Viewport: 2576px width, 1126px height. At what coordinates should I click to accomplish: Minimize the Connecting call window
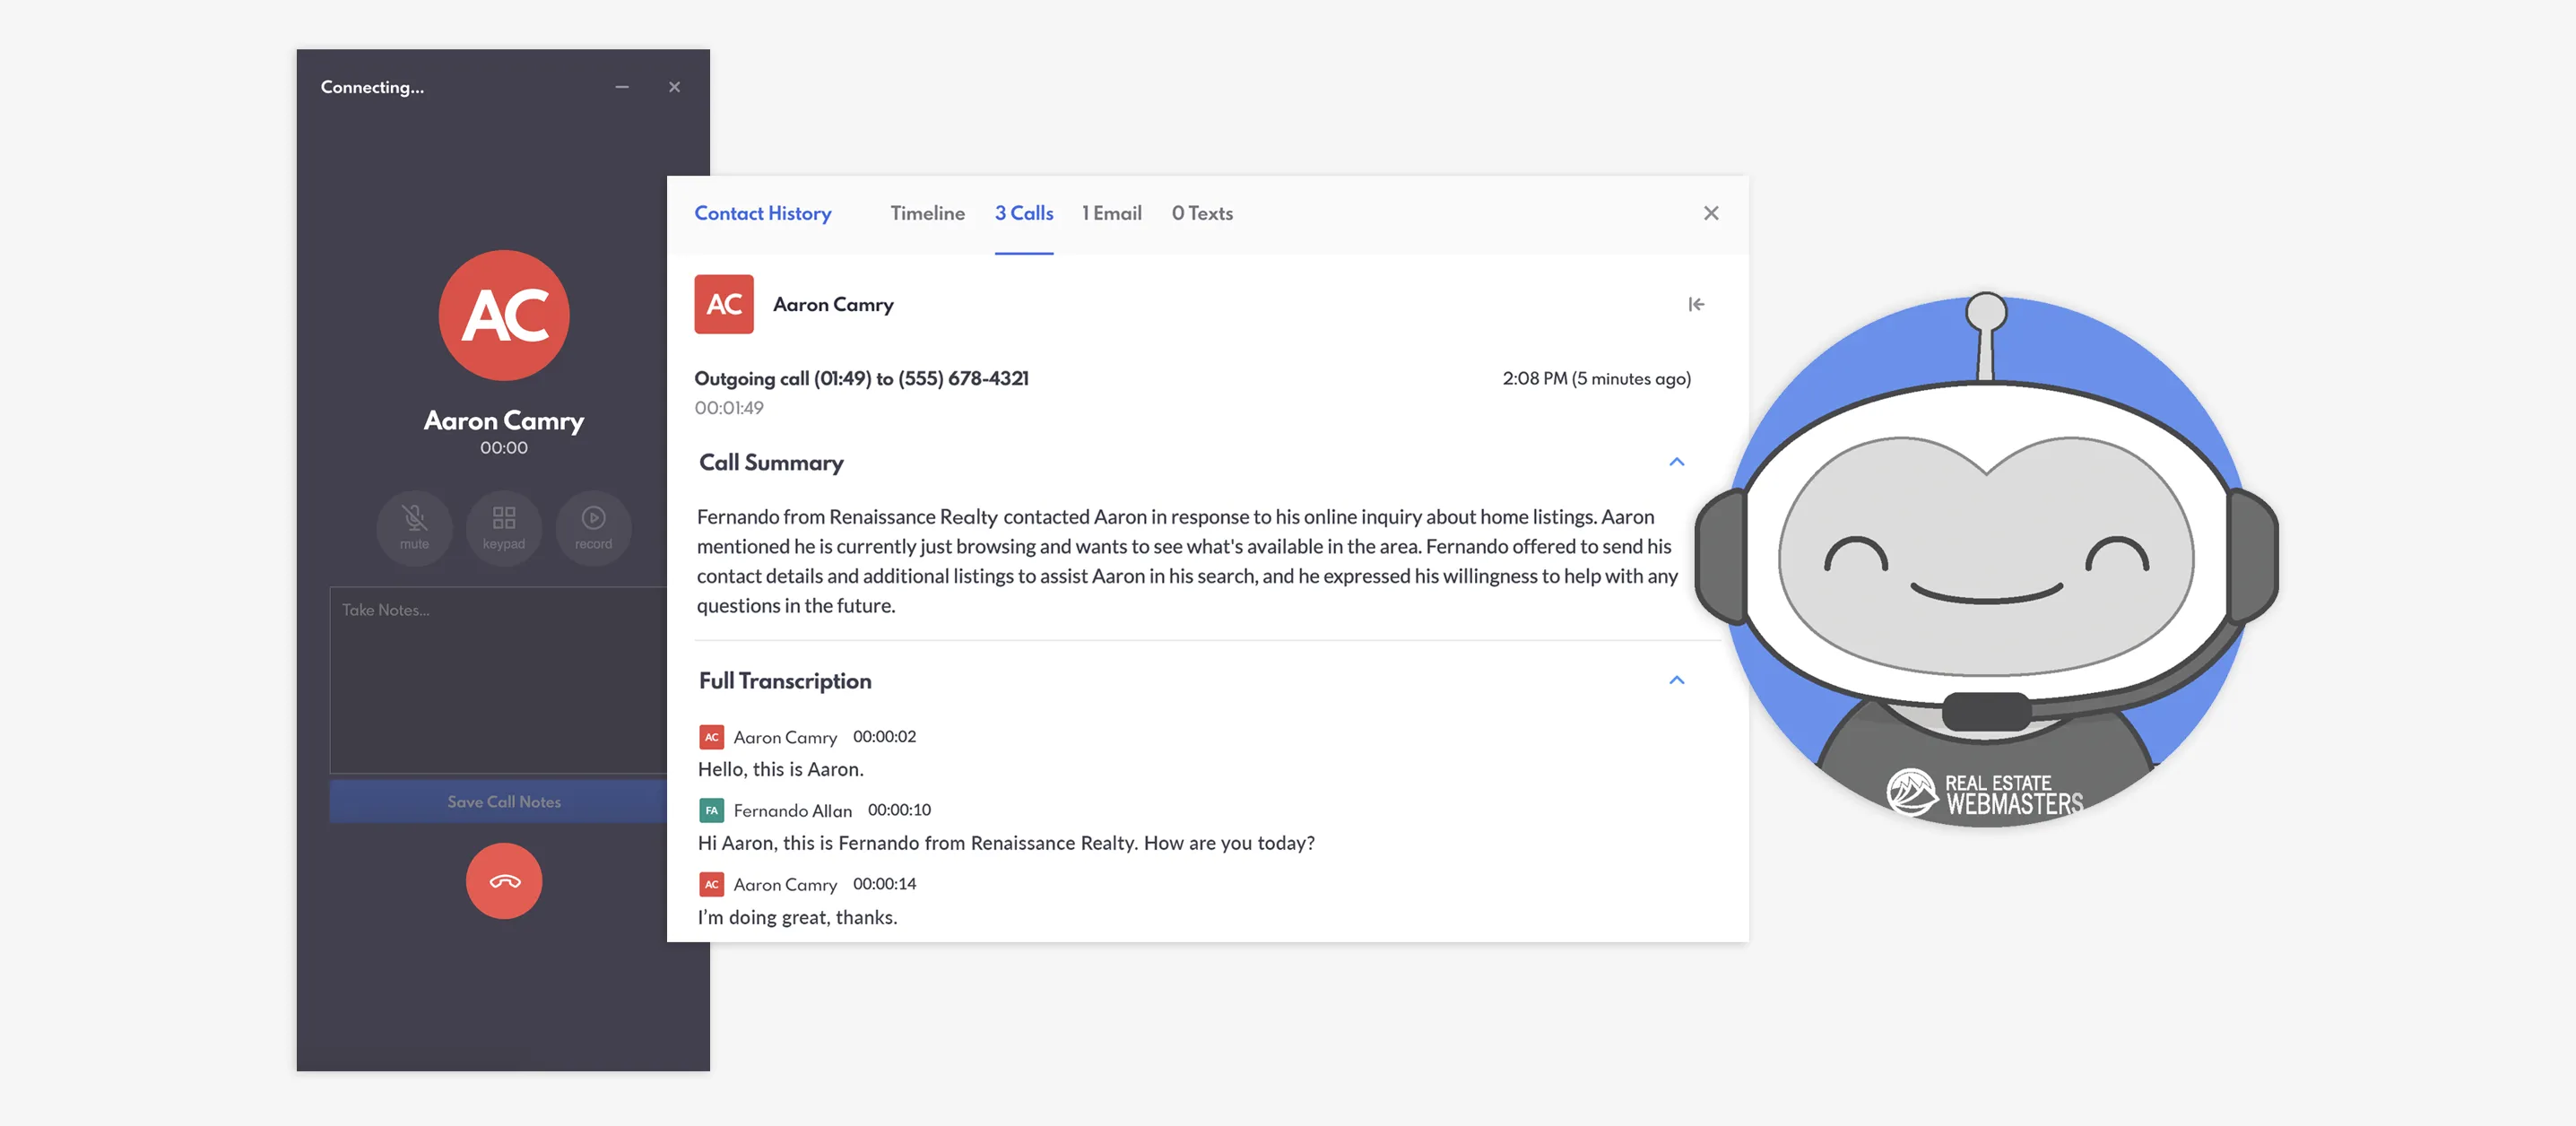(622, 87)
